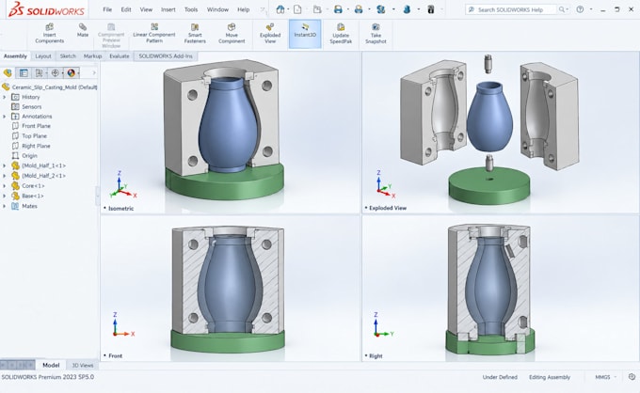Screen dimensions: 640x393
Task: Click the Rebuild icon in top toolbar
Action: coord(381,9)
